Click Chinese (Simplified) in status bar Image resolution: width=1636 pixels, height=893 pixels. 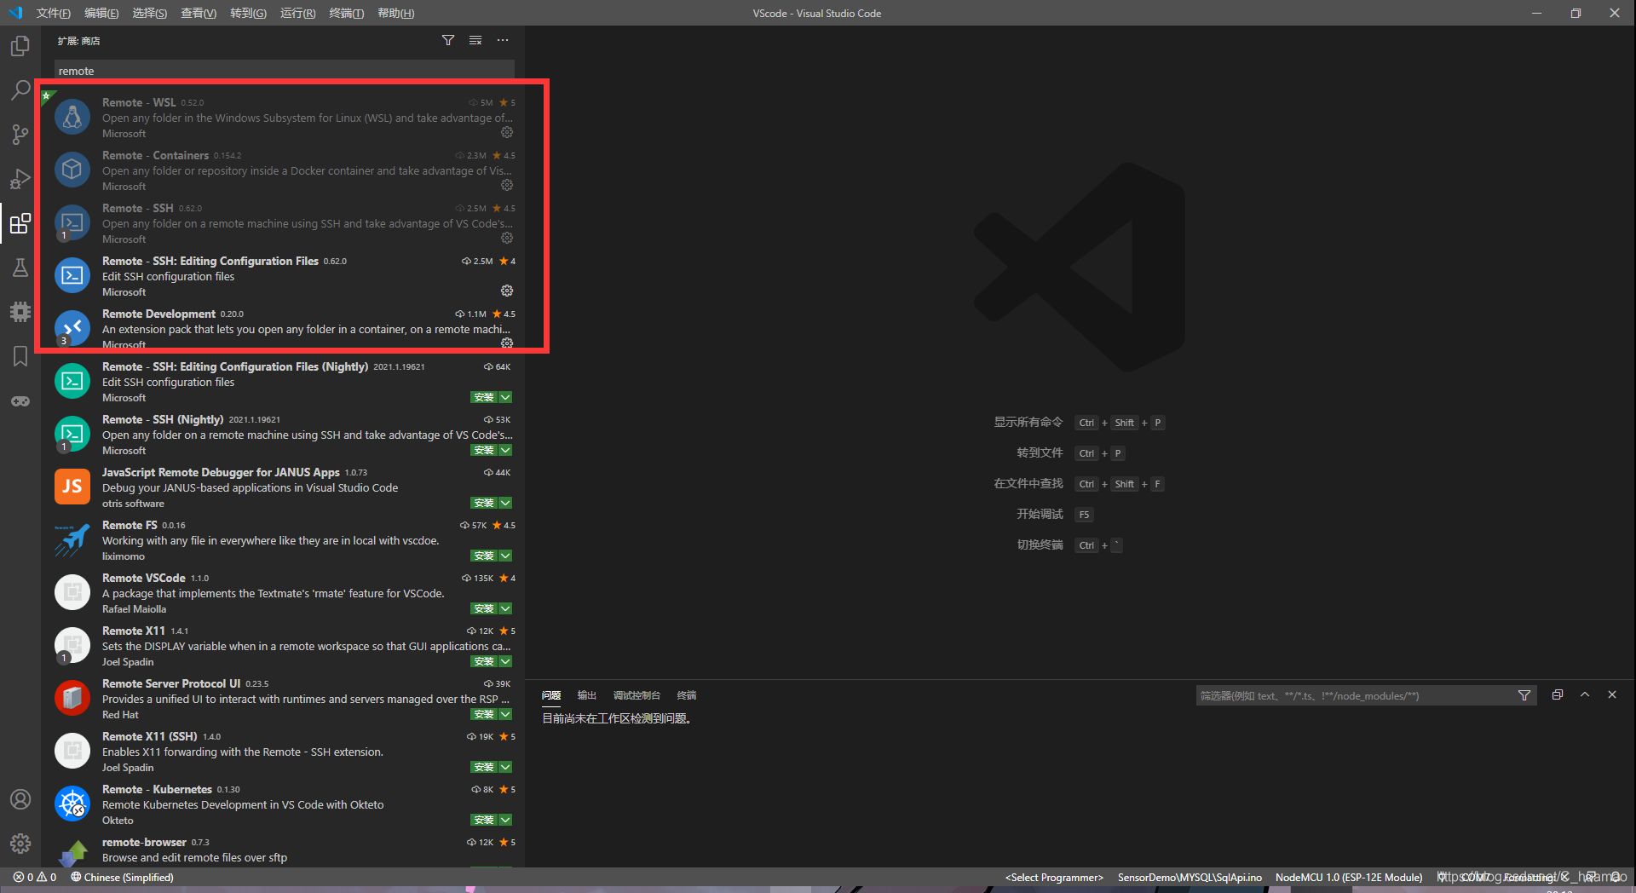coord(122,877)
